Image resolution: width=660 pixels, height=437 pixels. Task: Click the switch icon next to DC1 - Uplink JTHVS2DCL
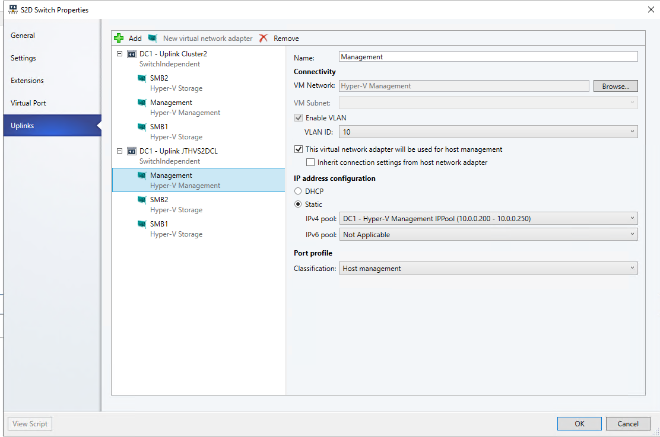(132, 151)
